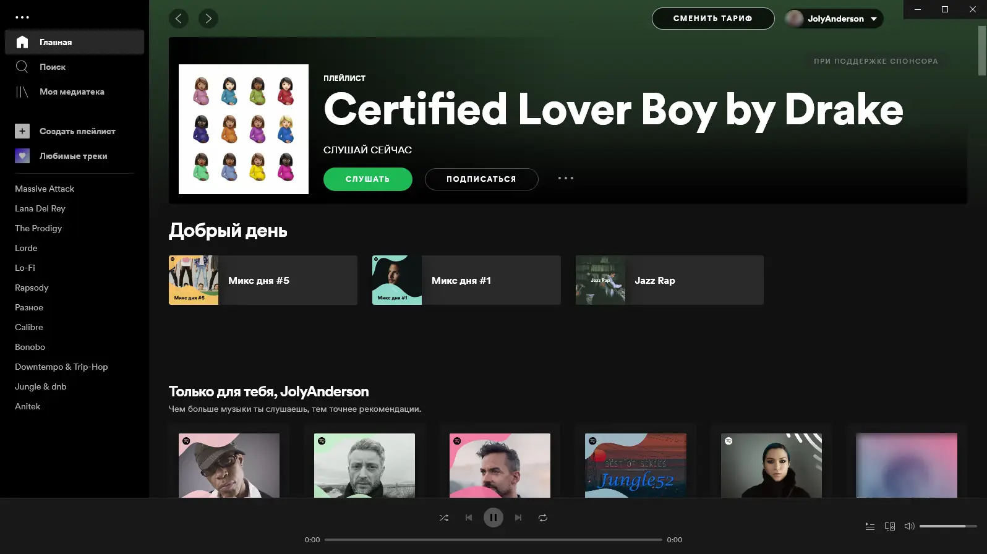Open Certified Lover Boy album cover

pos(244,129)
